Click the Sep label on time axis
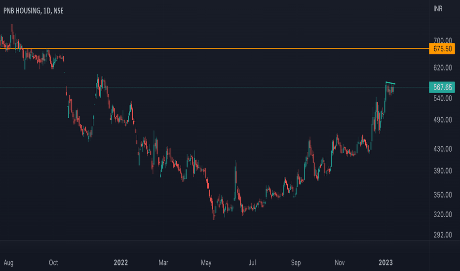Image resolution: width=460 pixels, height=271 pixels. click(x=296, y=263)
